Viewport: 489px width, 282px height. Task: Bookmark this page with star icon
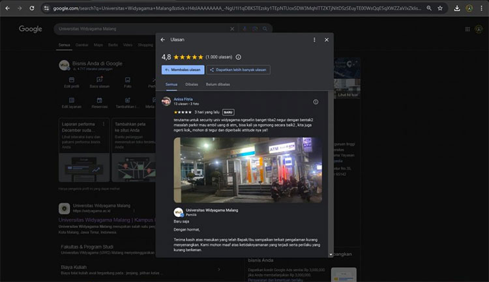pyautogui.click(x=440, y=8)
